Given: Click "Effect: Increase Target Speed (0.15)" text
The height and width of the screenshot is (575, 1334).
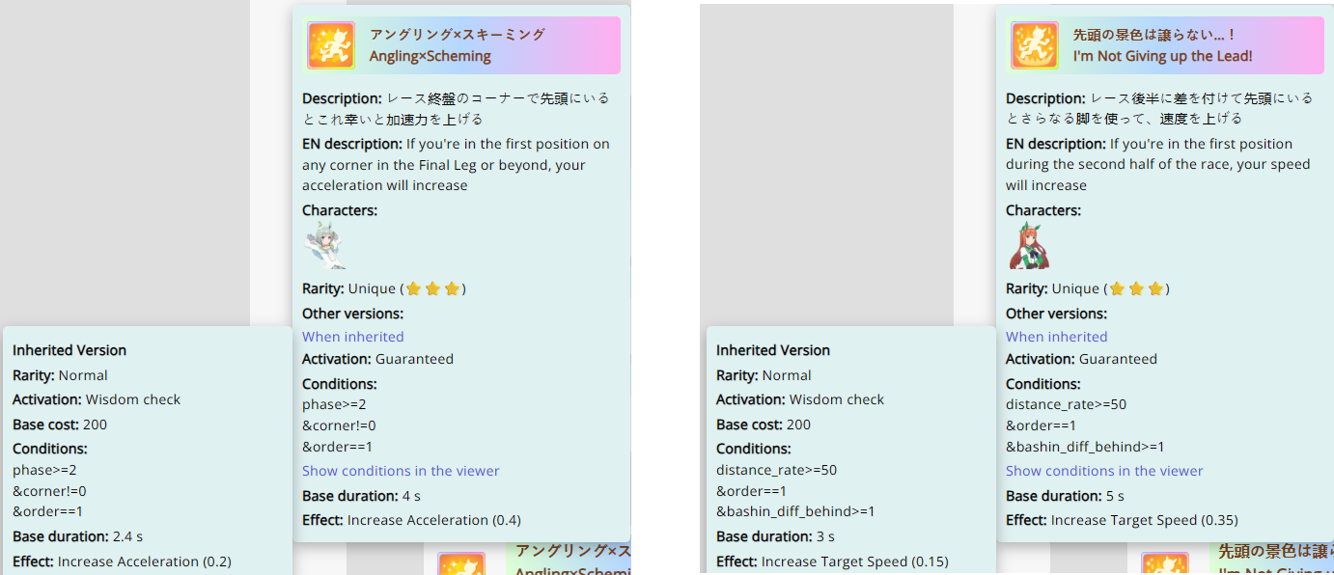Looking at the screenshot, I should (x=832, y=561).
